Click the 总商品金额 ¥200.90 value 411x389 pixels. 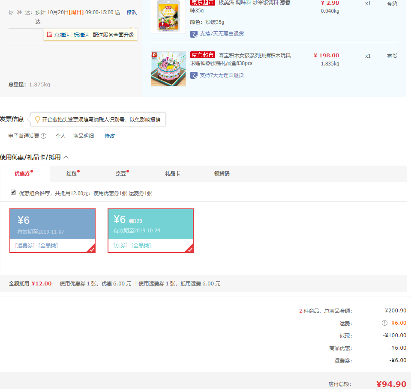[396, 310]
